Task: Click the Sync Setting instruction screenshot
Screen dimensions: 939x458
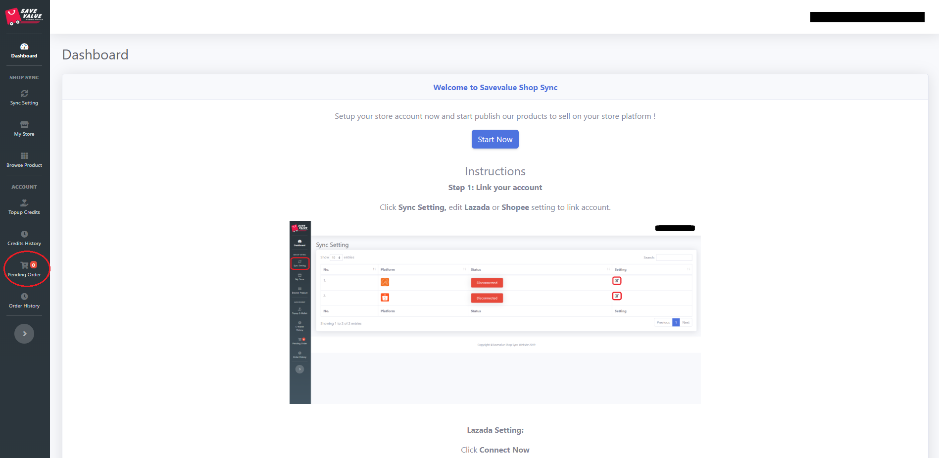Action: (495, 312)
